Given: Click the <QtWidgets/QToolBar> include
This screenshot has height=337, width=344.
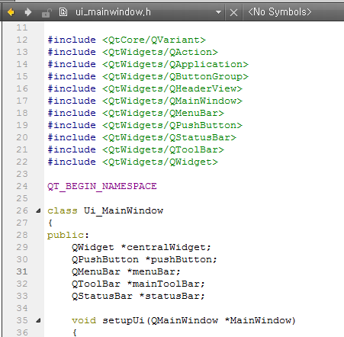Looking at the screenshot, I should [x=163, y=149].
